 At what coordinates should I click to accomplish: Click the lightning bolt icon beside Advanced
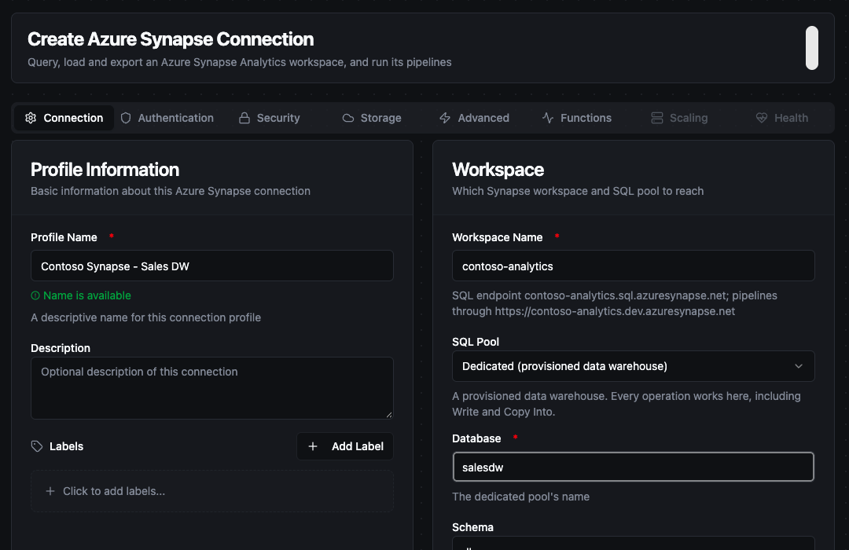445,118
